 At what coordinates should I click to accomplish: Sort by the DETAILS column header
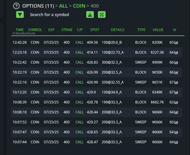click(118, 30)
